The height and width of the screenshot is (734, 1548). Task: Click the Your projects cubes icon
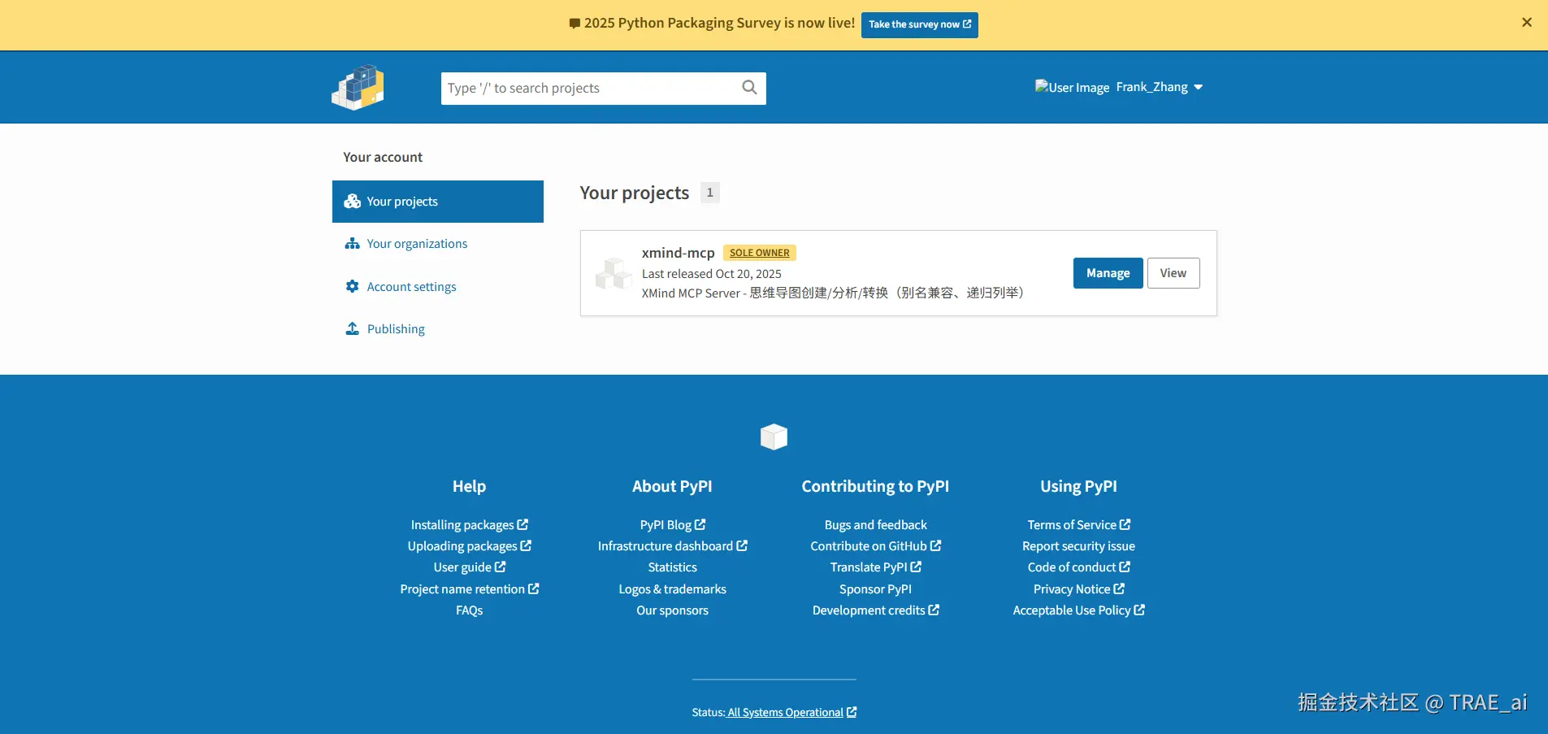pyautogui.click(x=352, y=202)
